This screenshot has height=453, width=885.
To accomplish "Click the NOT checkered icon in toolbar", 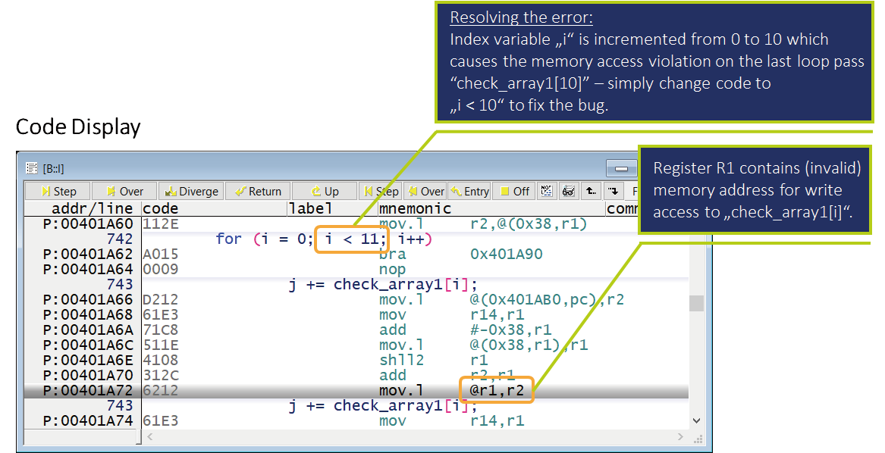I will [x=546, y=192].
